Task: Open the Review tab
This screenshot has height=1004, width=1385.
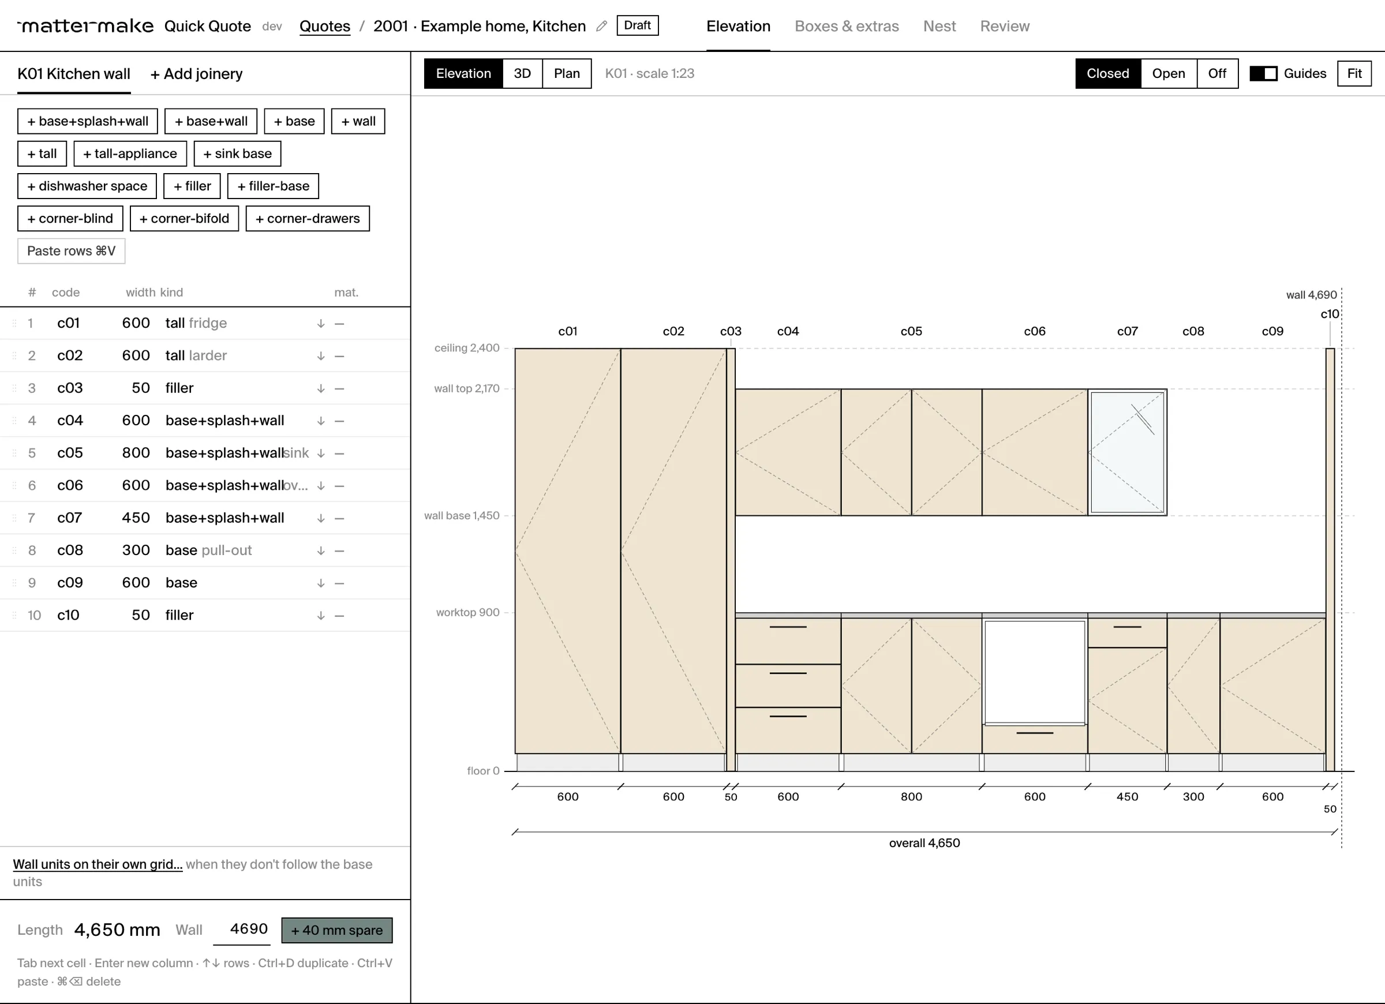Action: (1005, 27)
